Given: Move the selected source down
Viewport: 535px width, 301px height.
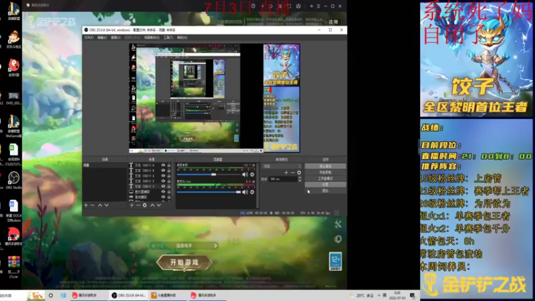Looking at the screenshot, I should click(158, 205).
